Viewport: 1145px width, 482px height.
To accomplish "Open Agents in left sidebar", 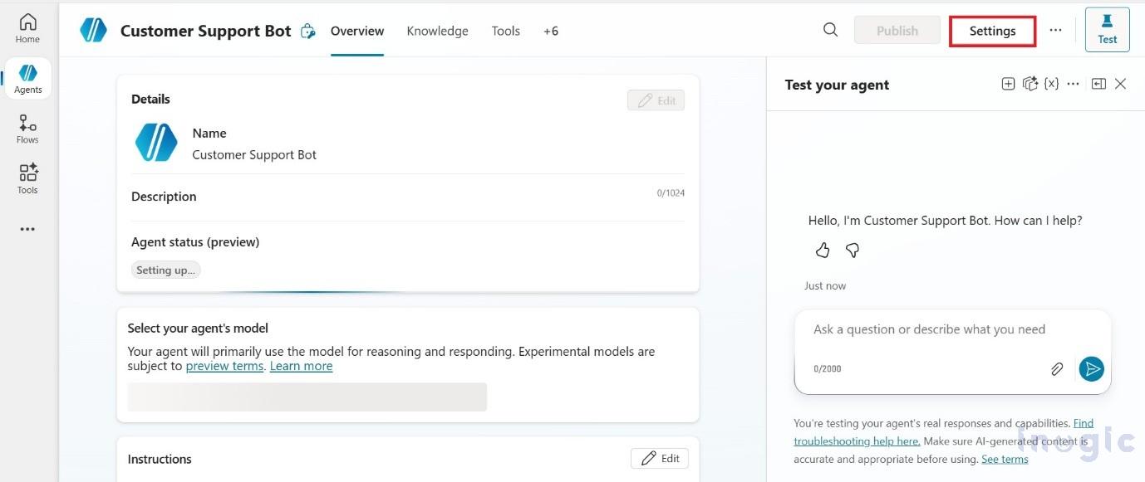I will [x=27, y=79].
